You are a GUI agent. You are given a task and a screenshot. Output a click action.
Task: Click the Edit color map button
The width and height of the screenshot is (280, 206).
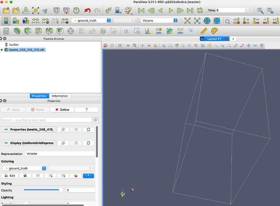10,176
